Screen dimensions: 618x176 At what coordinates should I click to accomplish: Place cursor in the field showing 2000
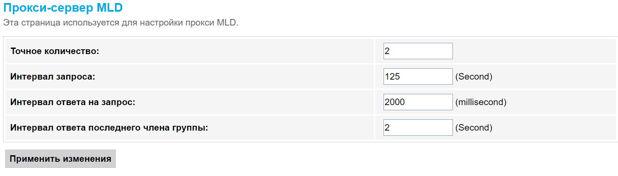tap(418, 102)
